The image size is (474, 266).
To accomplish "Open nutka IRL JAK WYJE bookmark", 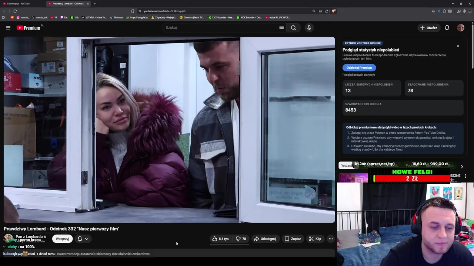I will pos(278,17).
